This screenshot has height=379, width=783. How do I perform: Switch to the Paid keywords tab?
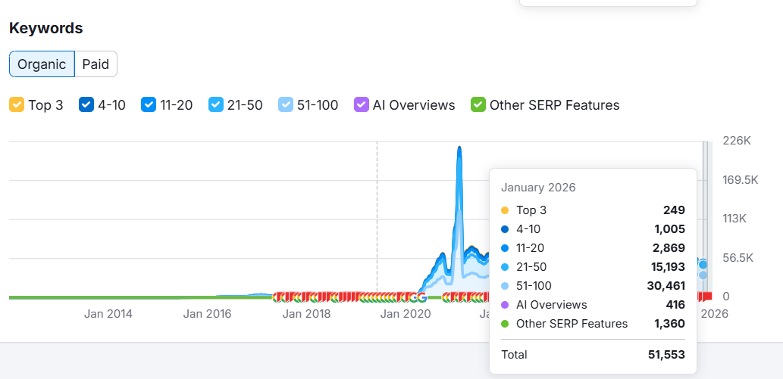tap(96, 64)
